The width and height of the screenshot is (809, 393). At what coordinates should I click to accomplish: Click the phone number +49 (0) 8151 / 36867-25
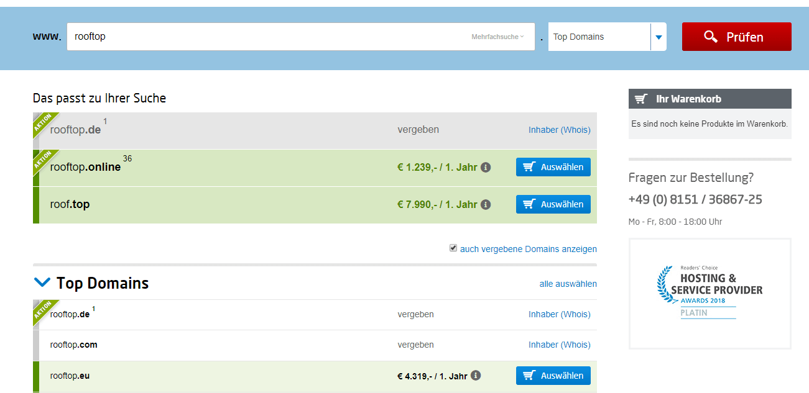point(695,199)
